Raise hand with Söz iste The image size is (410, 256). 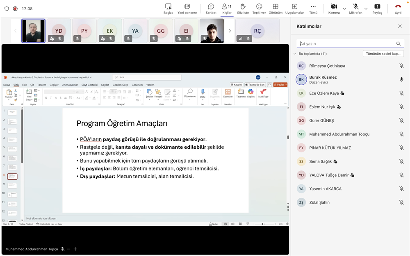click(243, 7)
